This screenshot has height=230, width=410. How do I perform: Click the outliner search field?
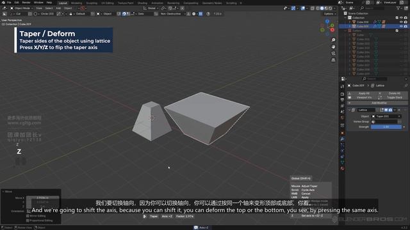(373, 8)
